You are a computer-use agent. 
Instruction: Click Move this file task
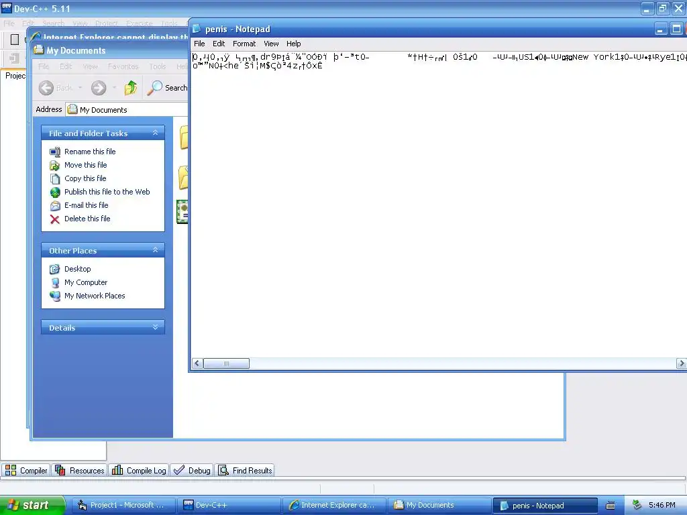[85, 165]
